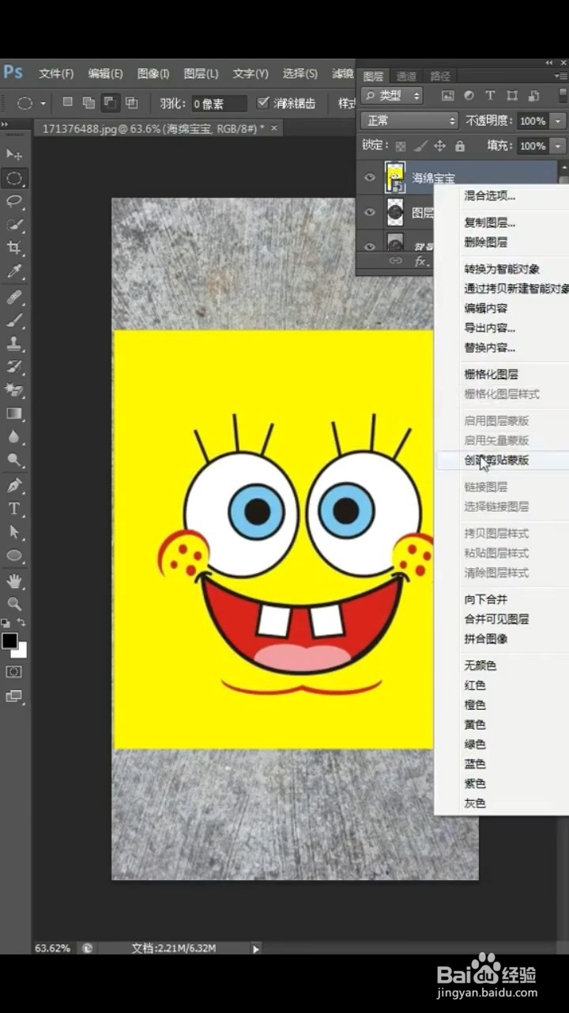Viewport: 569px width, 1013px height.
Task: Select the Clone Stamp tool
Action: point(14,343)
